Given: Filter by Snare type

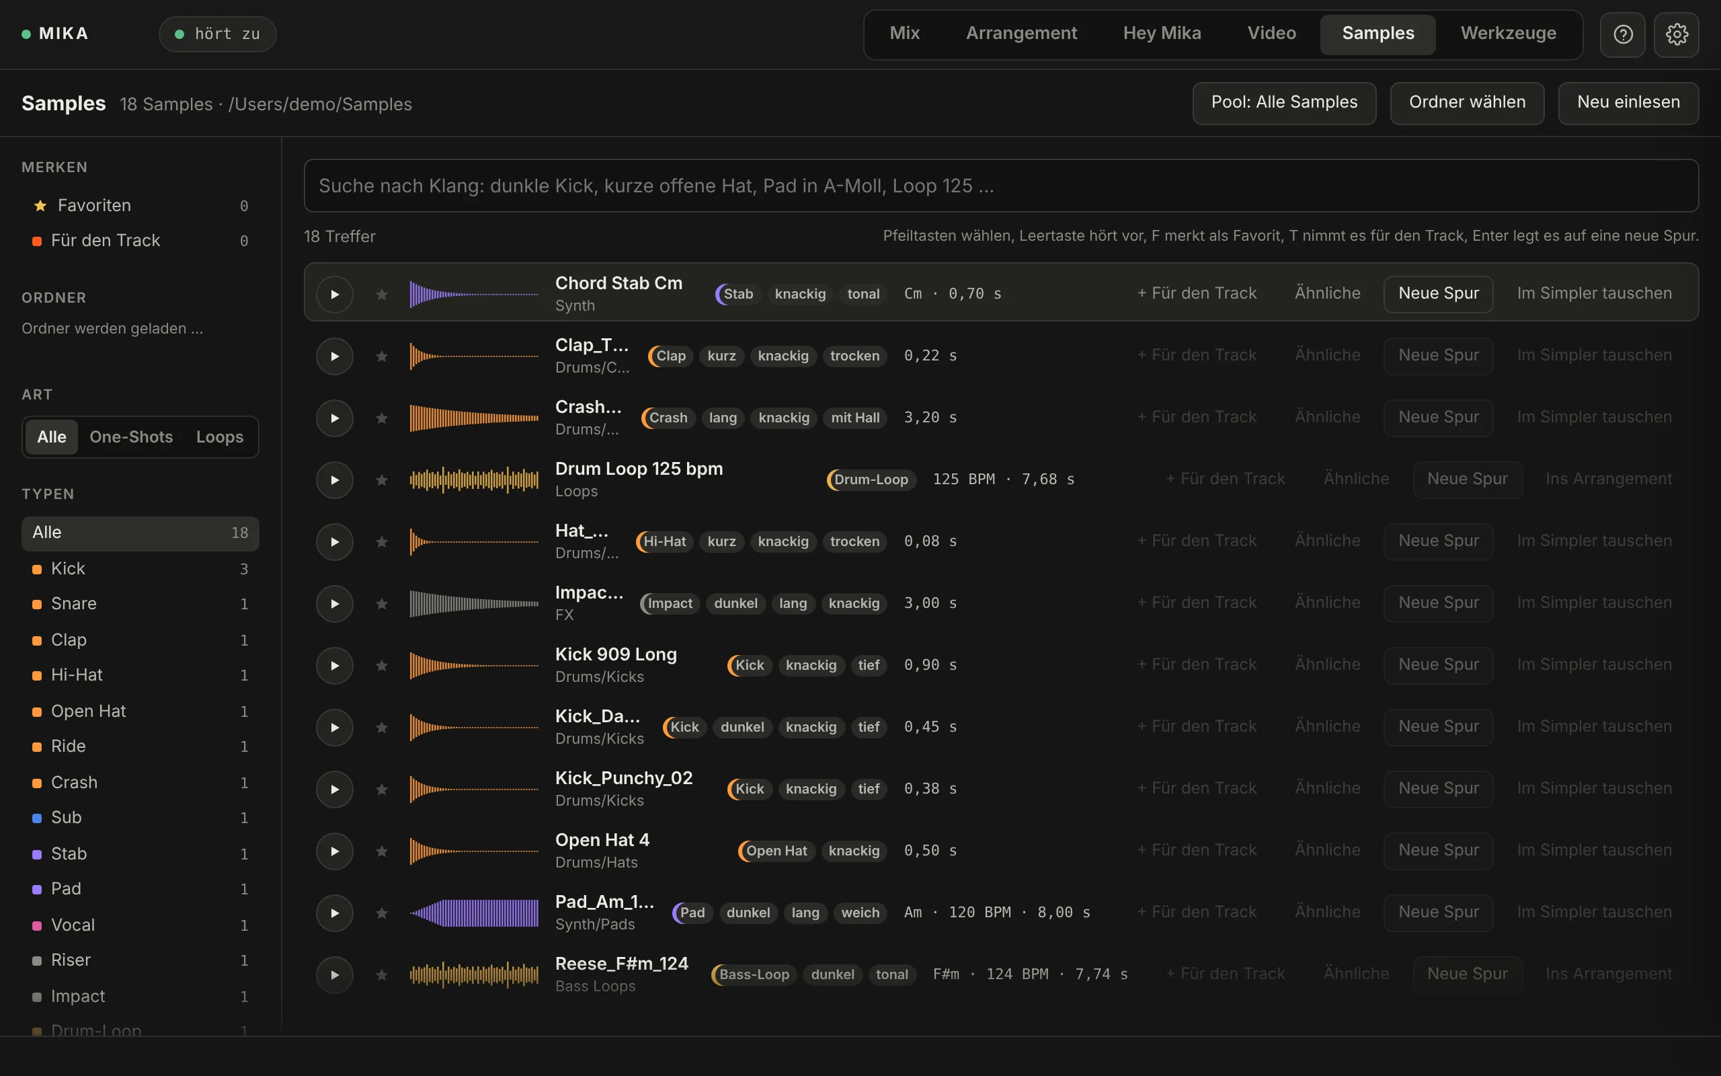Looking at the screenshot, I should click(140, 603).
